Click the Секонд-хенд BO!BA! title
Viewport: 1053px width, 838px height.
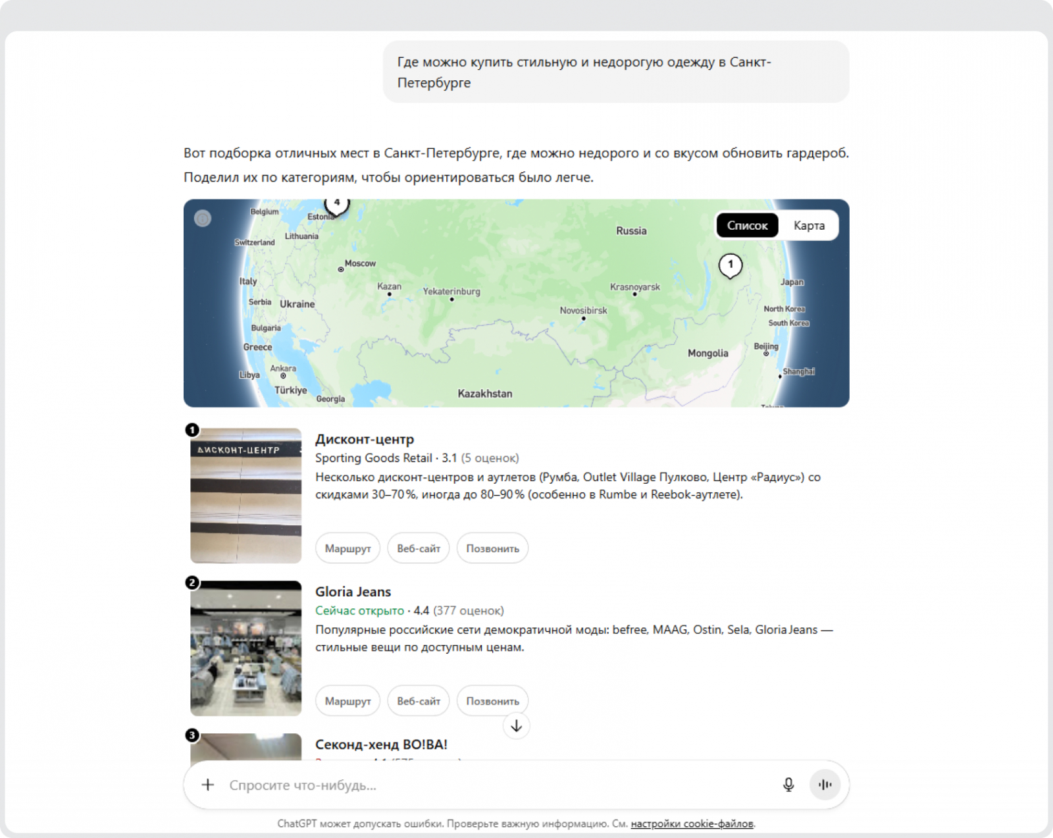click(381, 745)
